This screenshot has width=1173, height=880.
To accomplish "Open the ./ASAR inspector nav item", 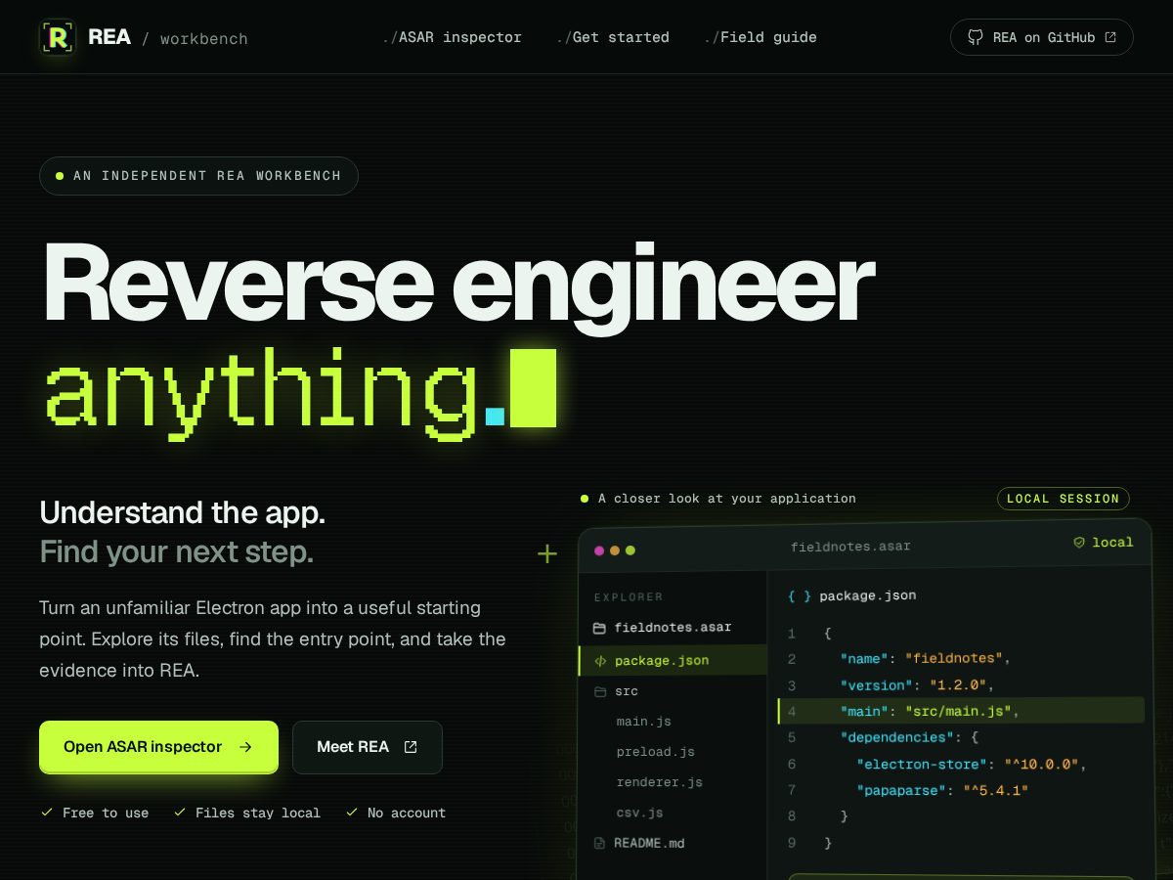I will click(x=452, y=37).
